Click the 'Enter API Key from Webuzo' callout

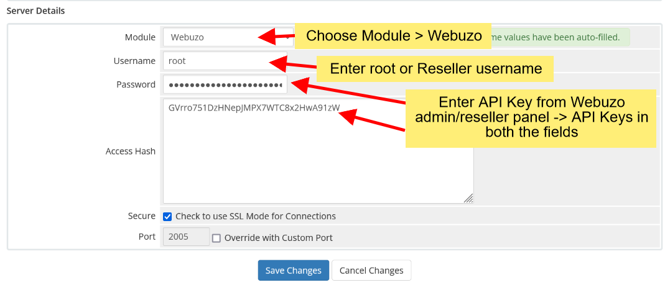tap(531, 118)
